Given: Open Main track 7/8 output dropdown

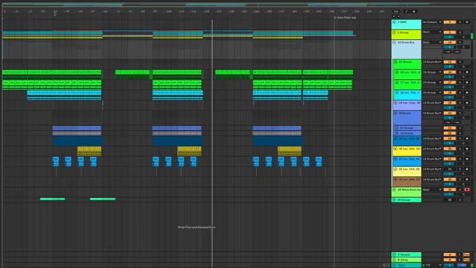Looking at the screenshot, I should tap(432, 265).
